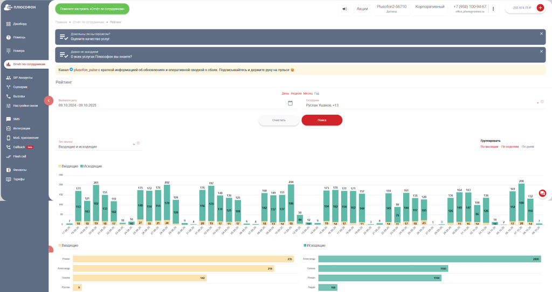Close the 'Оцените качество услуг' banner
This screenshot has width=552, height=292.
(541, 33)
